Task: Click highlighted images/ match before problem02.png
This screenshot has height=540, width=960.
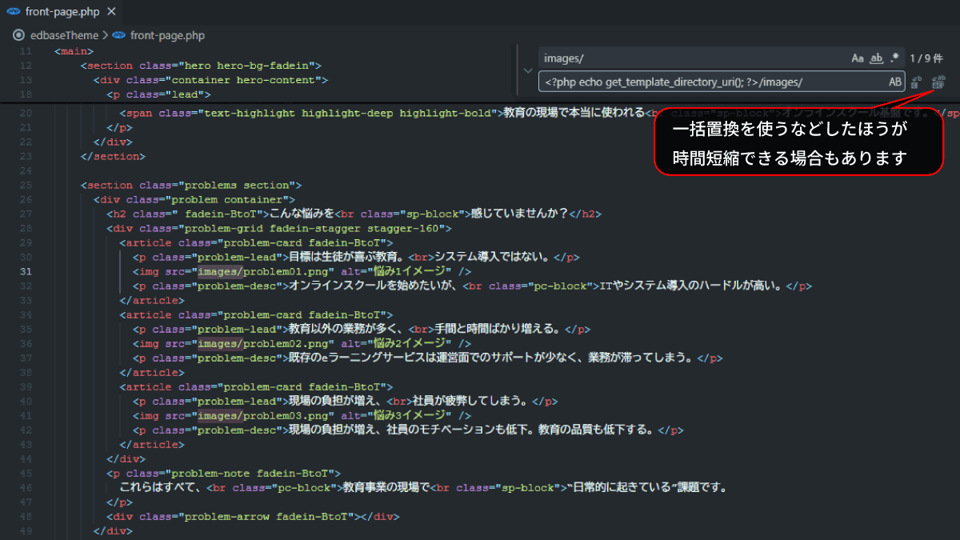Action: coord(220,343)
